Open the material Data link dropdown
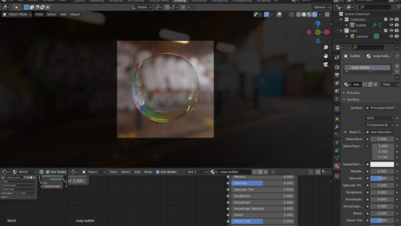Image resolution: width=401 pixels, height=226 pixels. click(390, 84)
